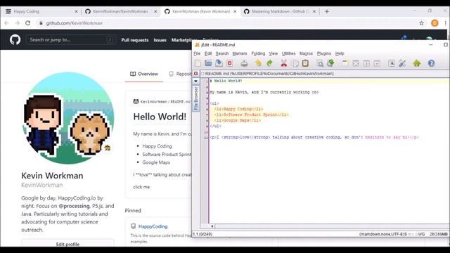Reload the GitHub page
The width and height of the screenshot is (450, 253).
(28, 23)
